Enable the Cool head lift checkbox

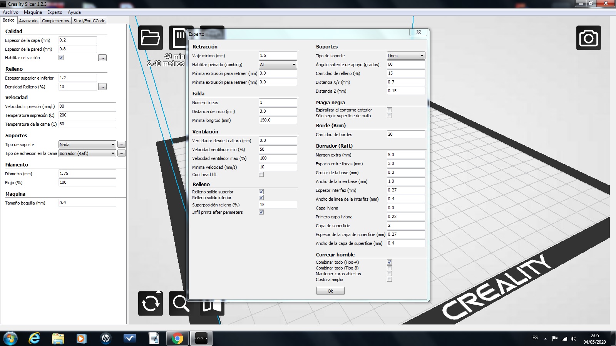point(261,175)
